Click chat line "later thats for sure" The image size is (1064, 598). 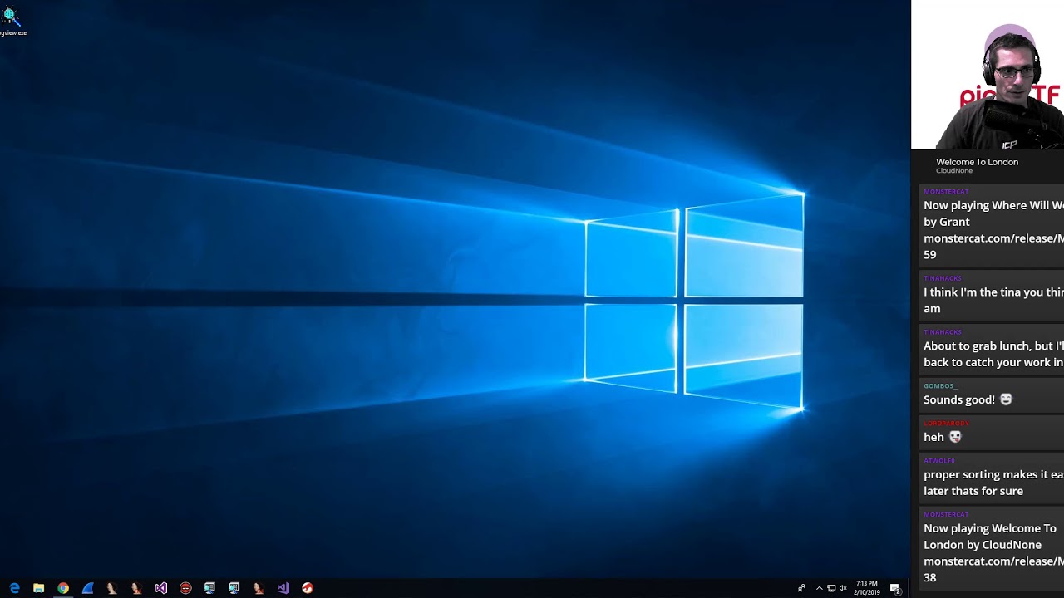pyautogui.click(x=973, y=491)
